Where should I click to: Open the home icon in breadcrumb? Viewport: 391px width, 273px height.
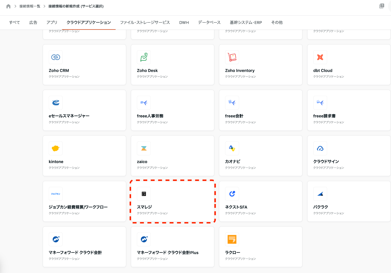(x=8, y=6)
